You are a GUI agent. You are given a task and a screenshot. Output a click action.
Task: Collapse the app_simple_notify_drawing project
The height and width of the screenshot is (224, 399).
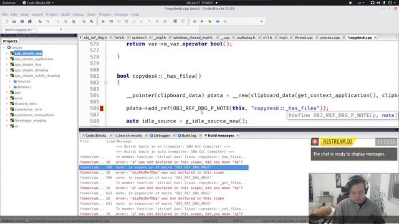7,76
